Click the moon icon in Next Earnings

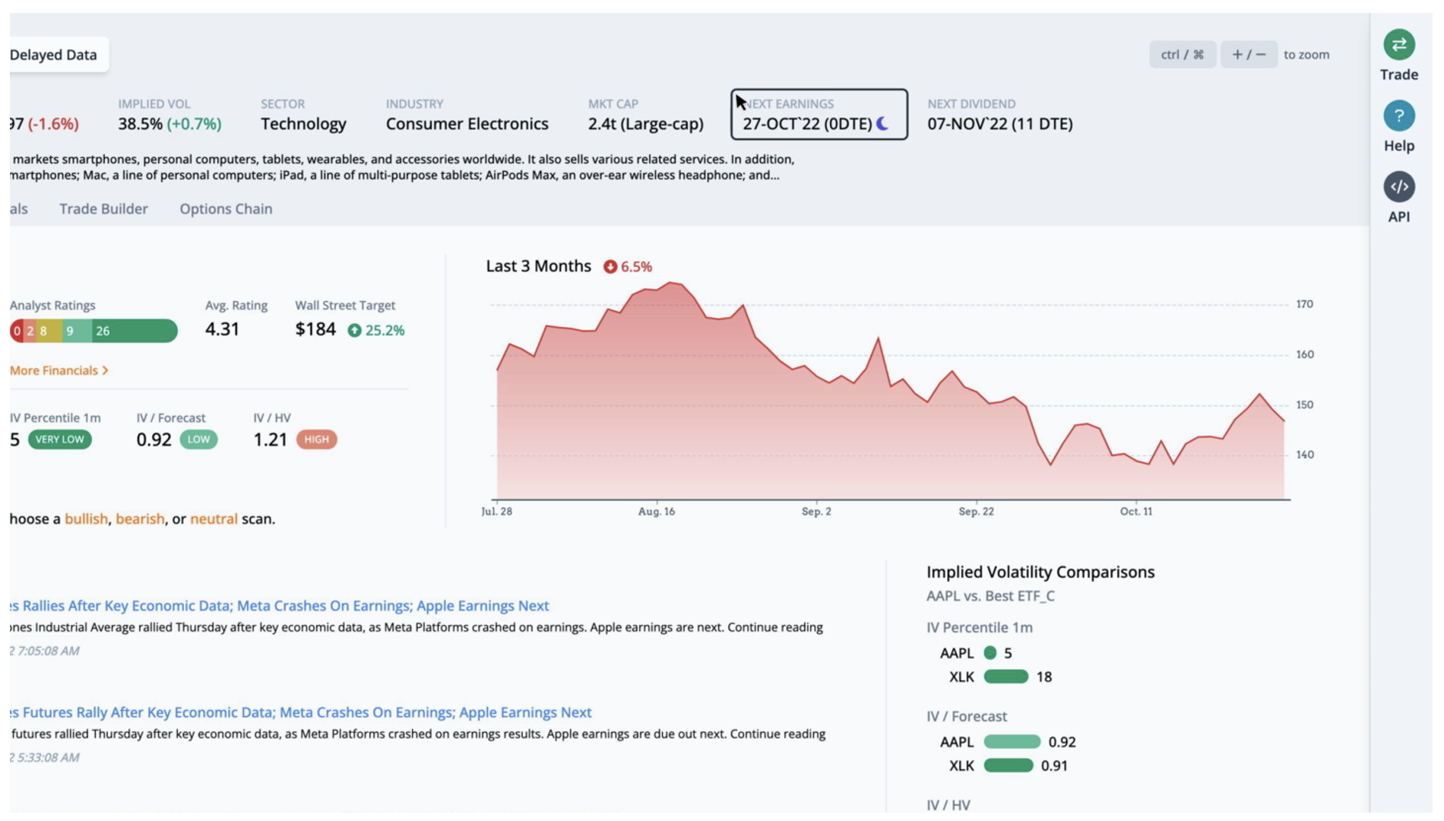882,123
